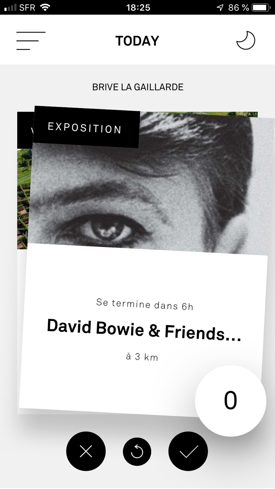Tap the SFR signal strength bars

pyautogui.click(x=11, y=7)
